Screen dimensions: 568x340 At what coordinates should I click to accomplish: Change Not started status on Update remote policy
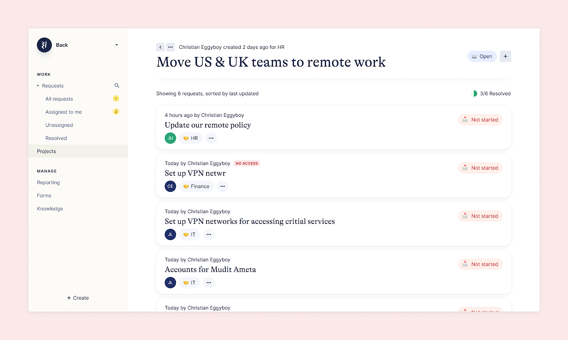[x=480, y=120]
